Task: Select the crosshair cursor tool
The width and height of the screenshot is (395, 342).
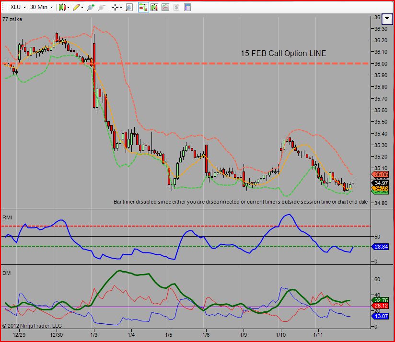Action: (115, 7)
